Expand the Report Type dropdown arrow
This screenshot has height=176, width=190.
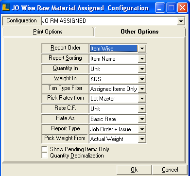coord(142,129)
